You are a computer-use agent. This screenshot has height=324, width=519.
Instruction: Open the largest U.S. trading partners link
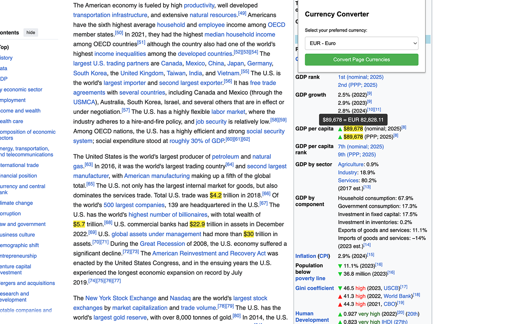coord(111,63)
